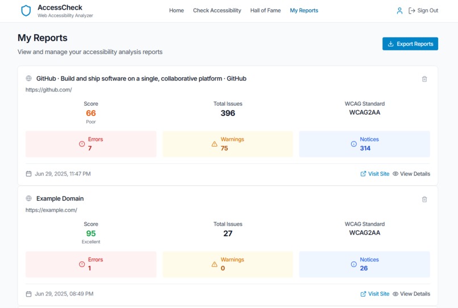This screenshot has height=308, width=458.
Task: Open the GitHub Notices 314 box
Action: tap(365, 144)
